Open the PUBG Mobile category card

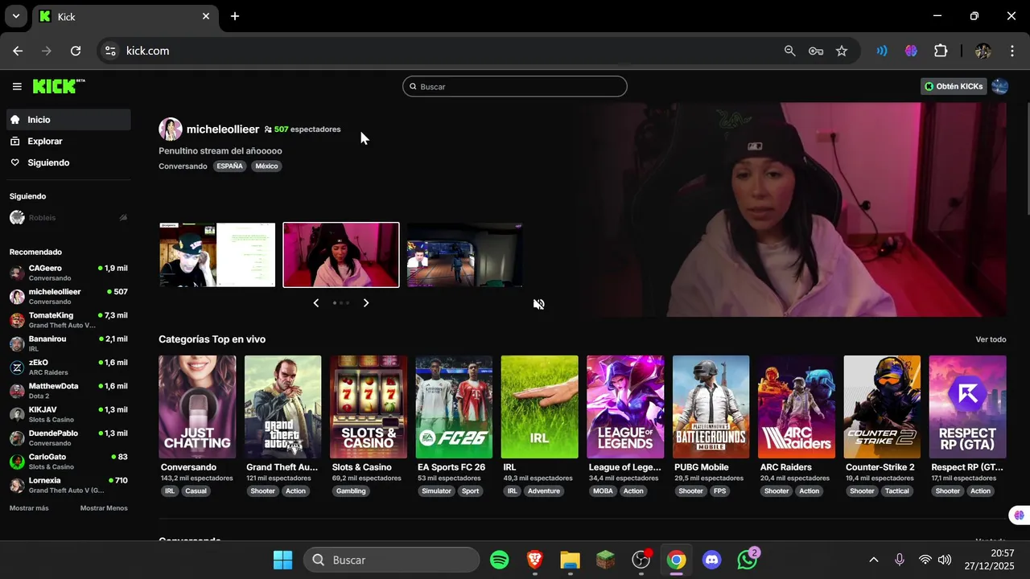(711, 407)
